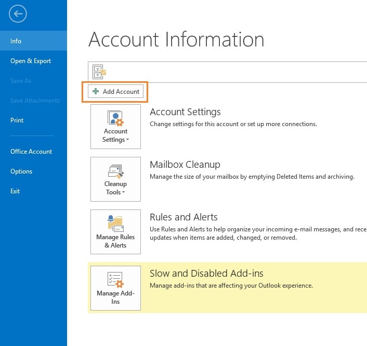This screenshot has width=367, height=346.
Task: Click the Add Account button
Action: (x=115, y=91)
